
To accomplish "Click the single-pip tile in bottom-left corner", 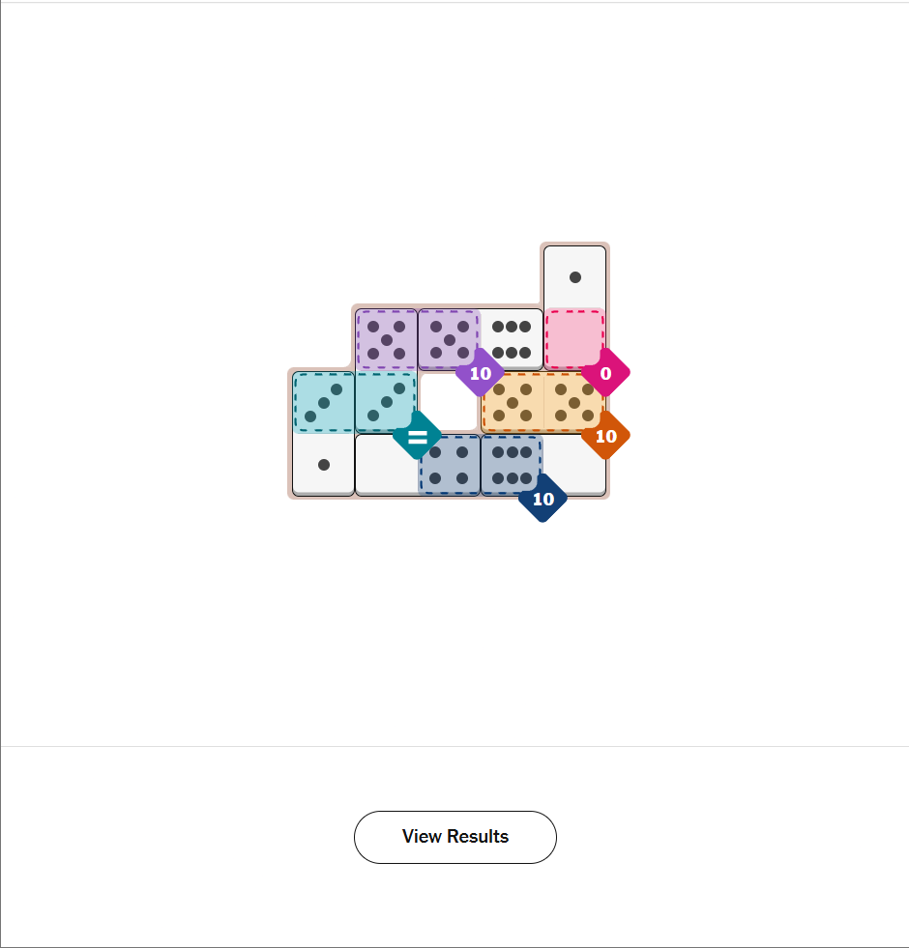I will click(324, 465).
